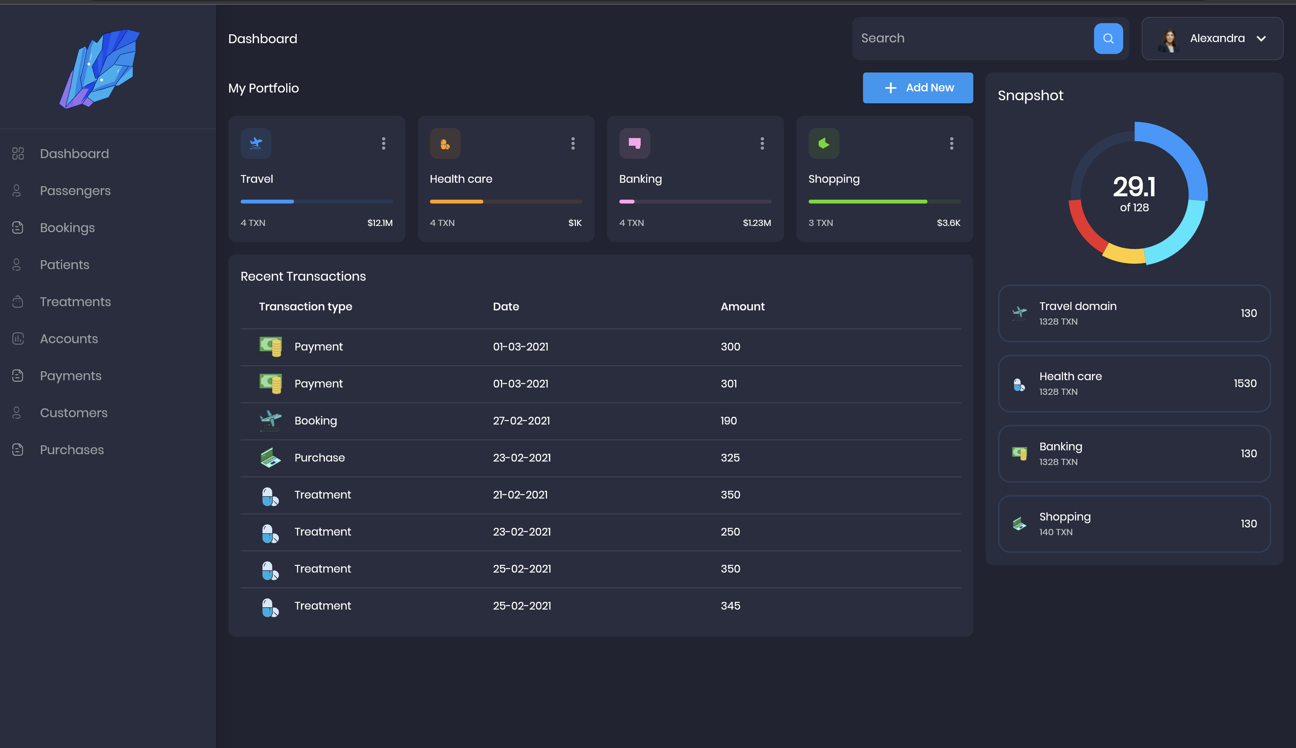Click the Health care pills icon
The height and width of the screenshot is (748, 1296).
click(445, 143)
